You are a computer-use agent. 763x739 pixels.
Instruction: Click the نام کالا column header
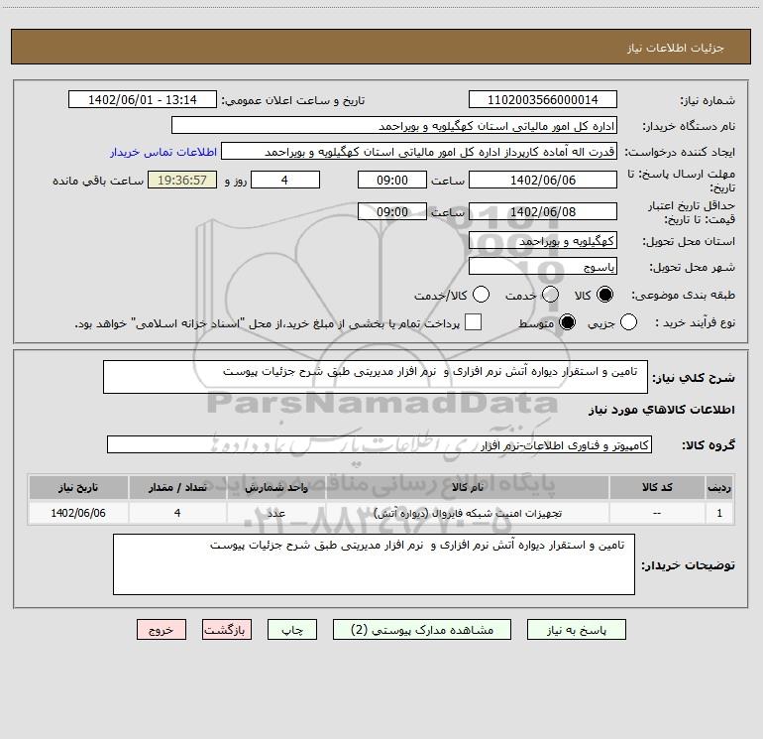pyautogui.click(x=467, y=488)
